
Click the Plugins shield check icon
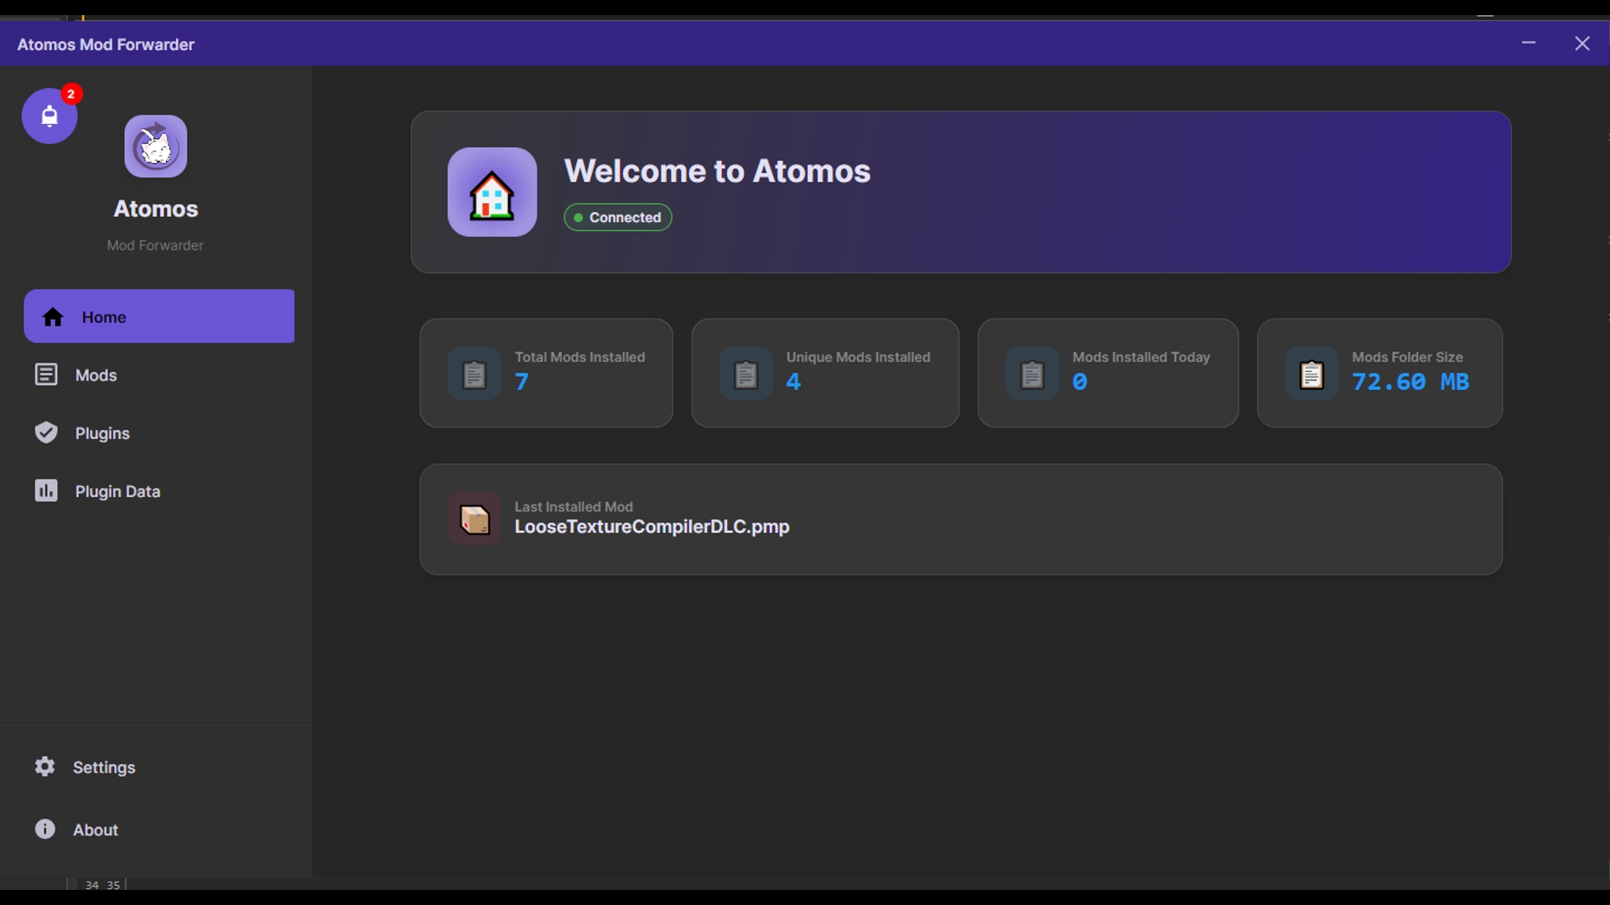tap(46, 432)
